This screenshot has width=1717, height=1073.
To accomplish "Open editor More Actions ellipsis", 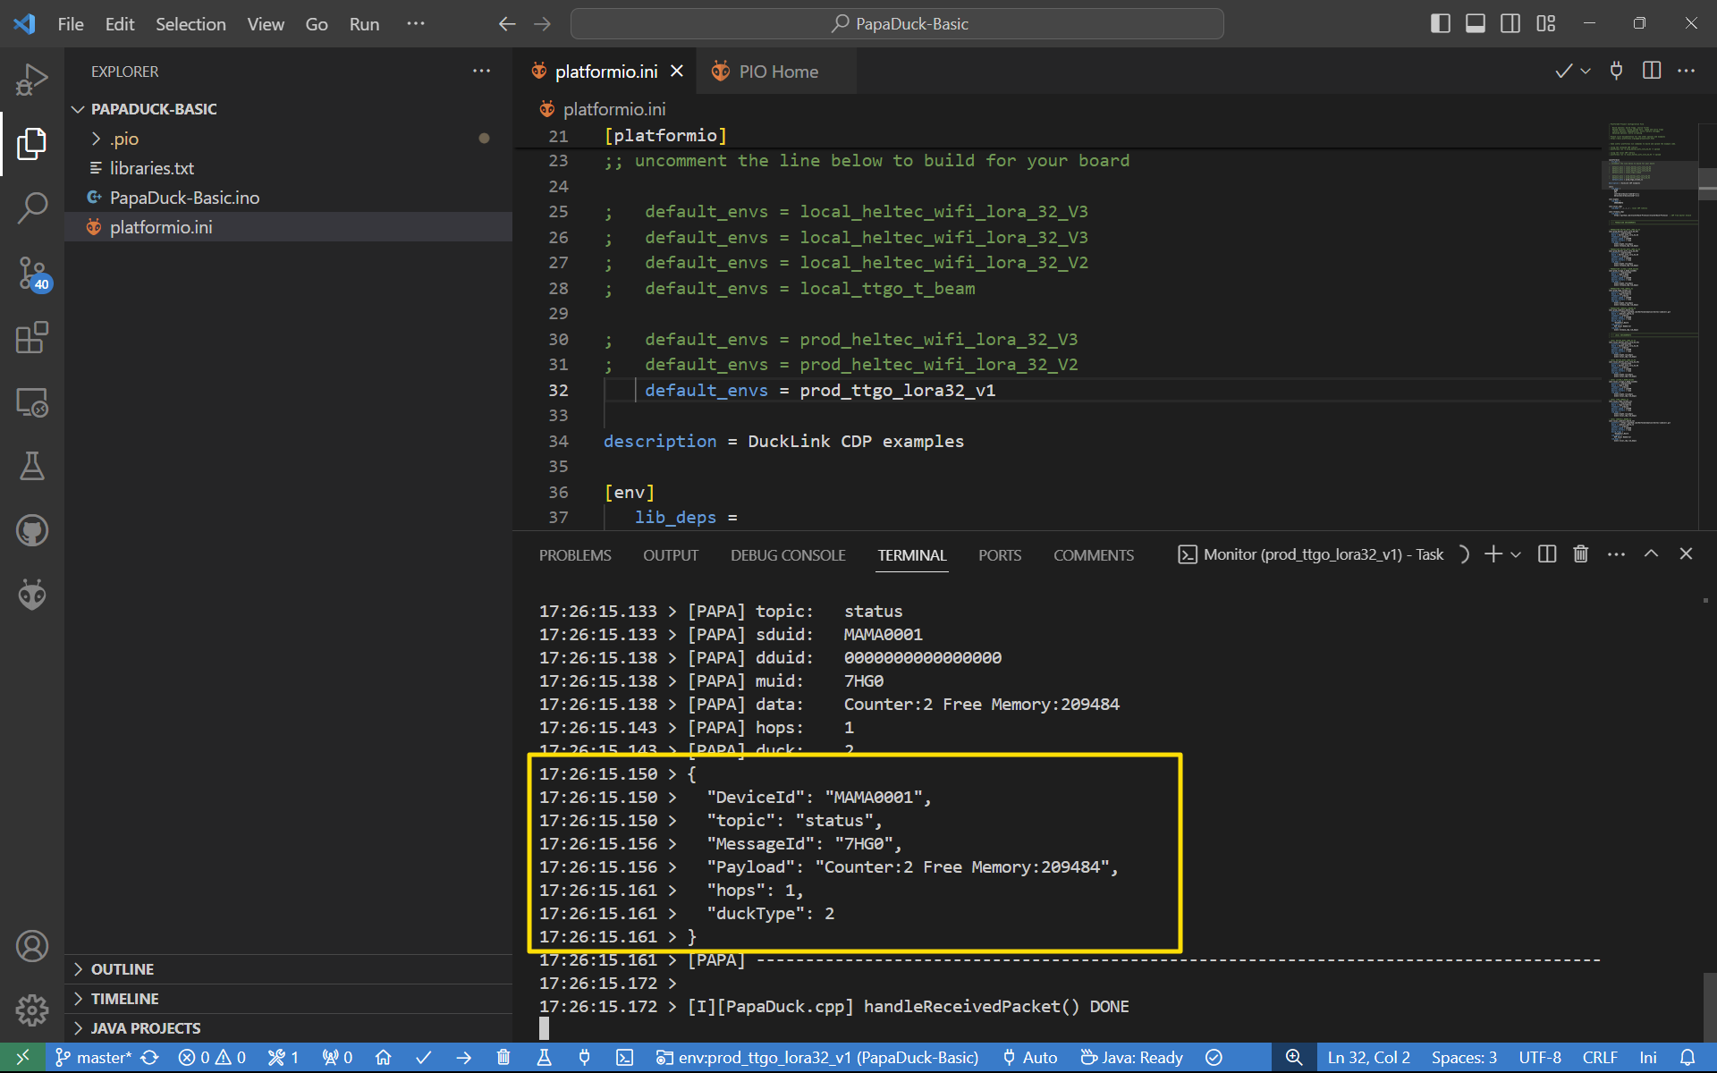I will pyautogui.click(x=1687, y=71).
